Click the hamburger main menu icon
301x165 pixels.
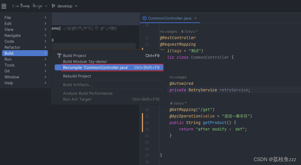coord(4,6)
